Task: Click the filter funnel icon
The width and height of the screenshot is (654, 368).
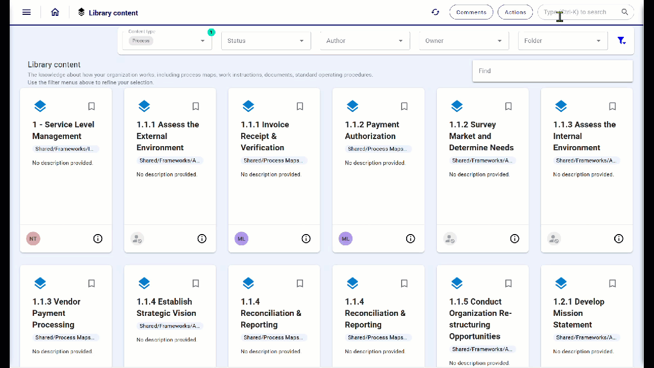Action: [x=621, y=41]
